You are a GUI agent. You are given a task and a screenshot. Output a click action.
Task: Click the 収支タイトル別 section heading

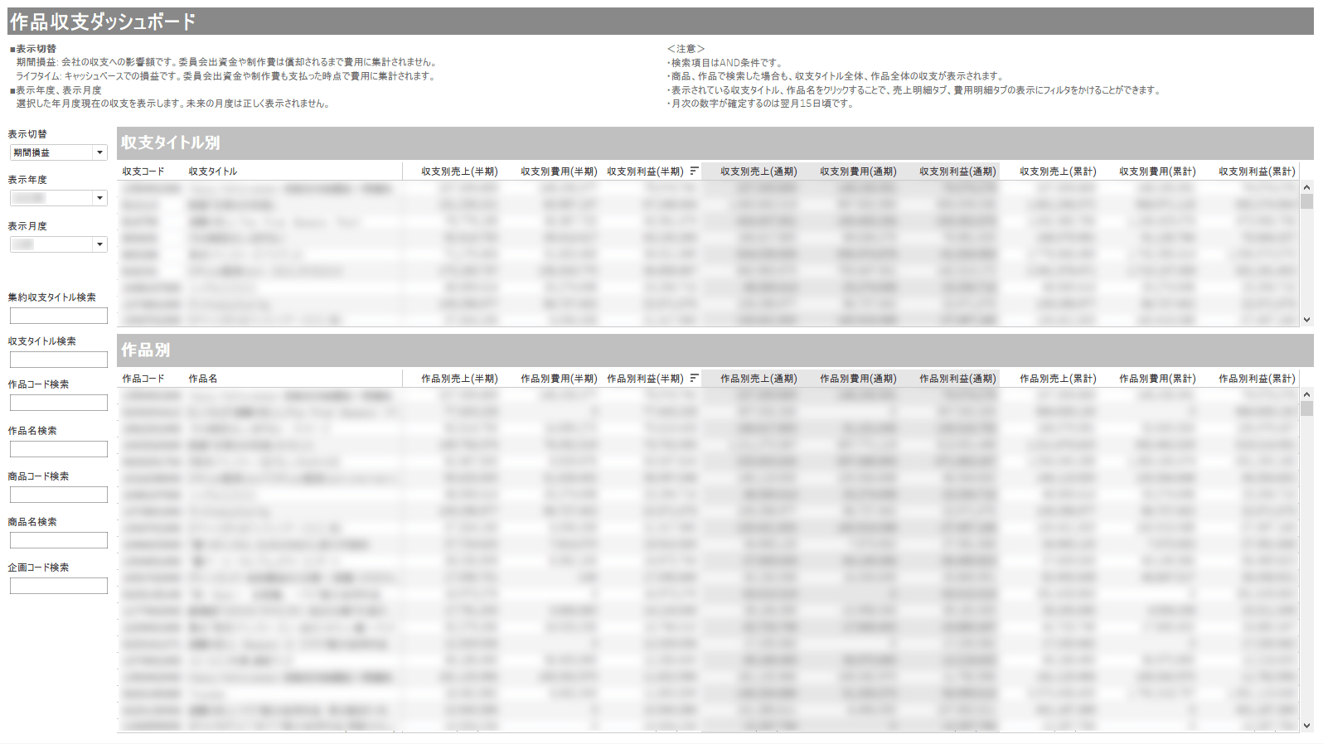171,143
